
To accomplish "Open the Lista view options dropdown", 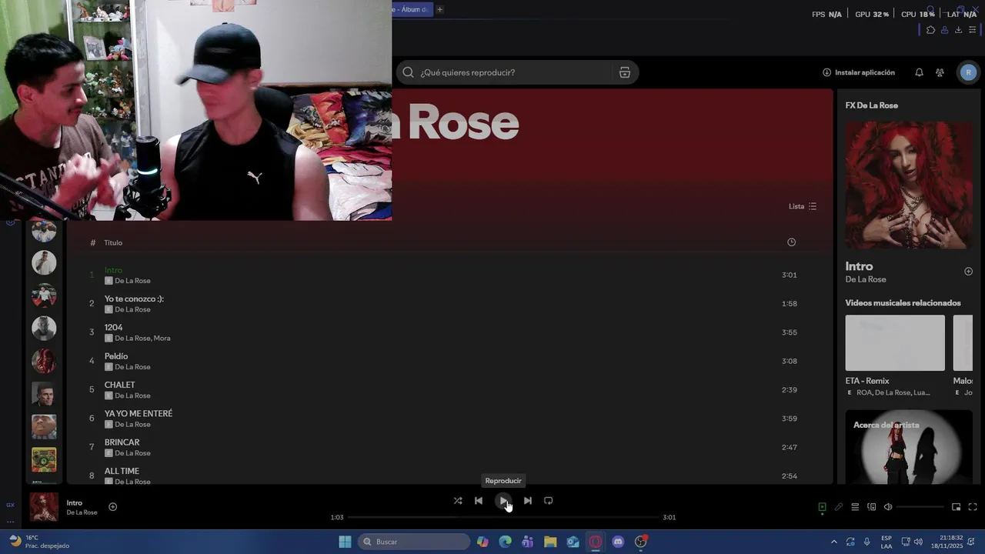I will click(x=803, y=206).
